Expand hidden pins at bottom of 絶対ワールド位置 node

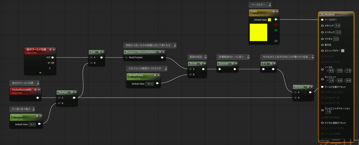[40, 72]
